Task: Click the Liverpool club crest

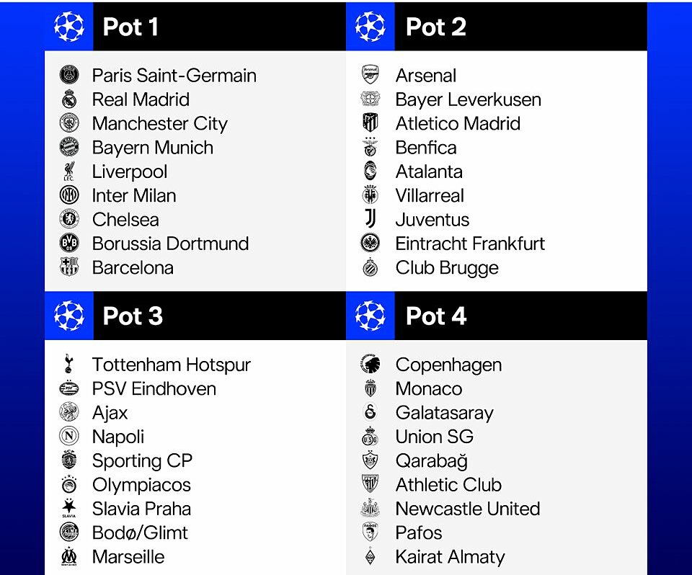Action: tap(69, 171)
